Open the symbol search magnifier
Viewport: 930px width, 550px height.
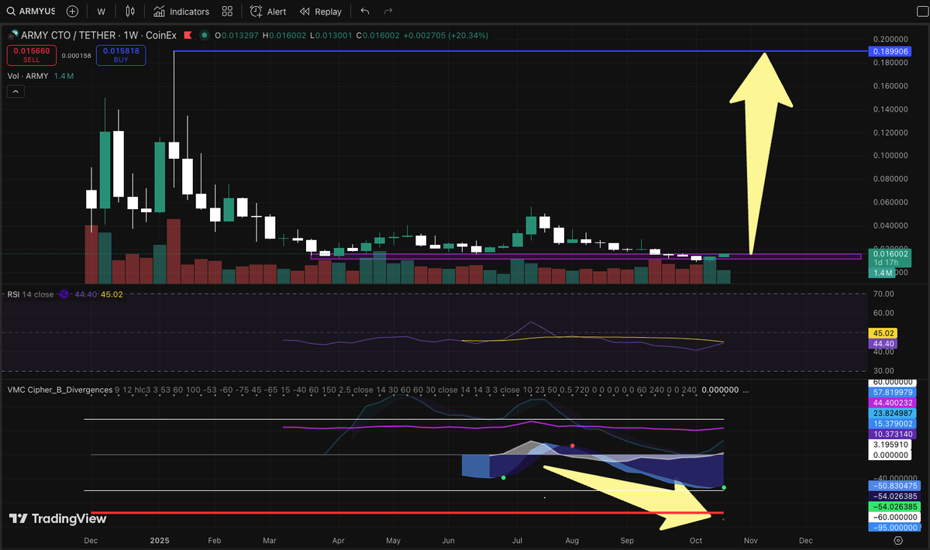10,11
